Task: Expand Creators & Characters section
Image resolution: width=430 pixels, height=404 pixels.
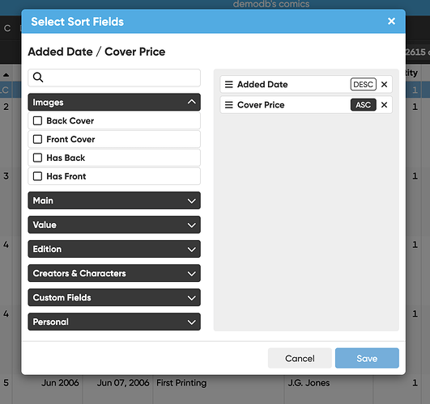Action: click(x=114, y=273)
